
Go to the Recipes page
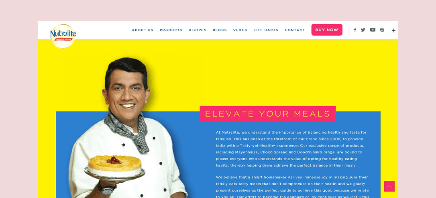point(197,30)
